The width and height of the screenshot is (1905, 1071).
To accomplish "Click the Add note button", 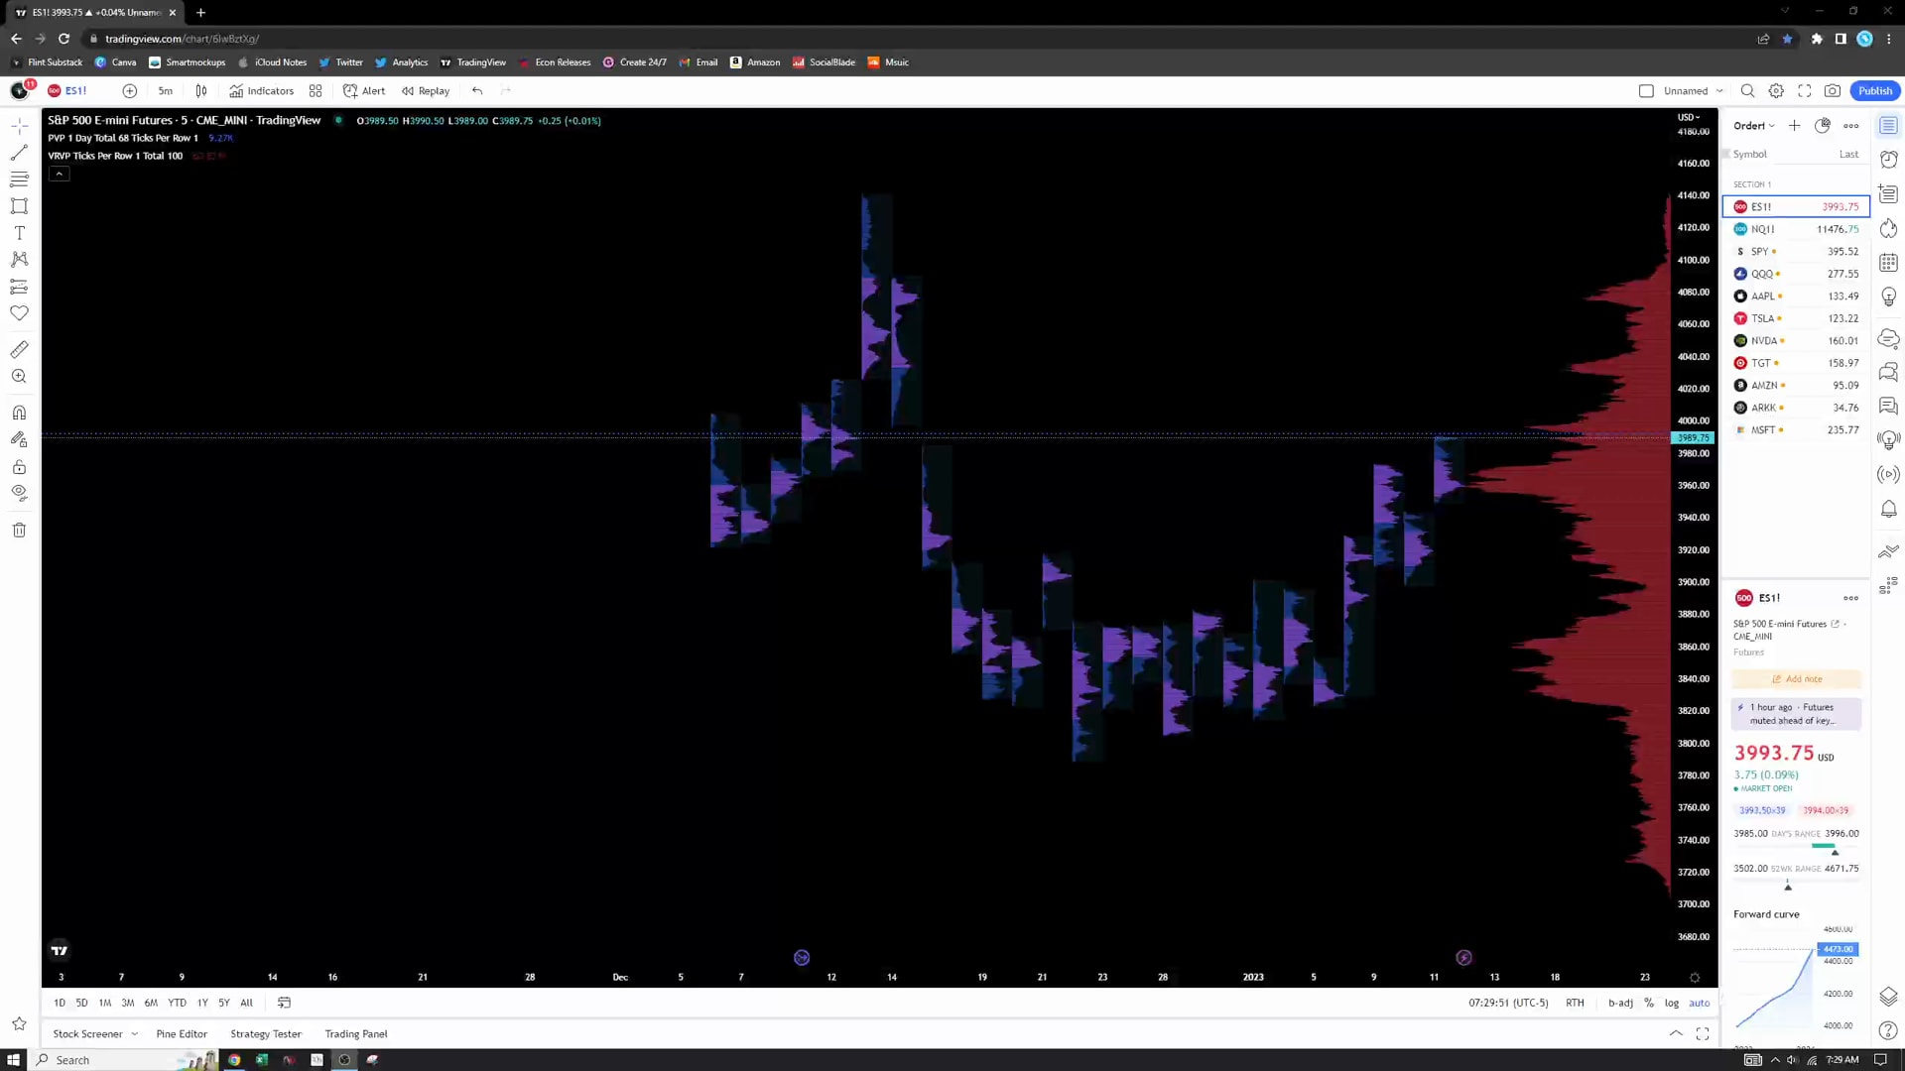I will [x=1797, y=679].
